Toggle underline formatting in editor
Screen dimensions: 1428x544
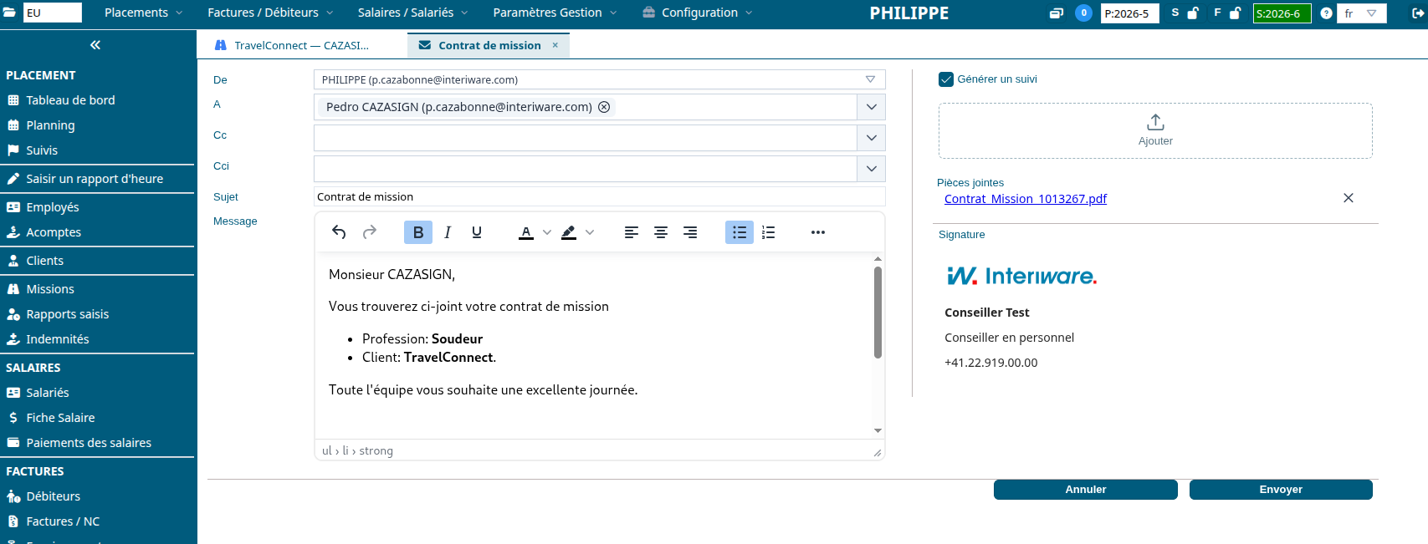[477, 232]
